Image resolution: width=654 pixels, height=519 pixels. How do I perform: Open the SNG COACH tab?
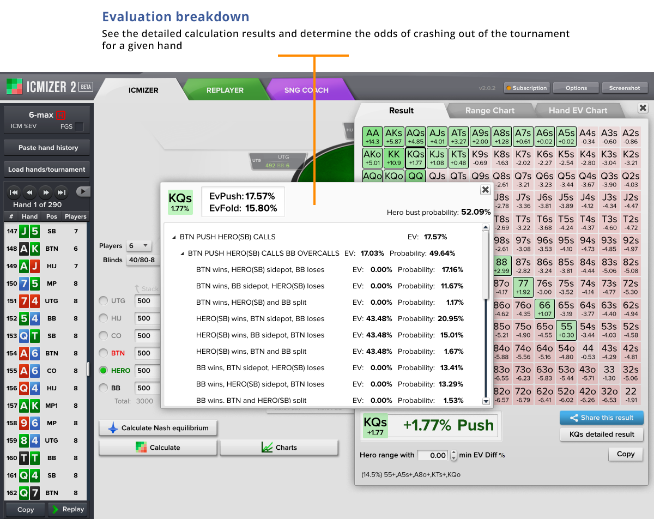click(306, 90)
